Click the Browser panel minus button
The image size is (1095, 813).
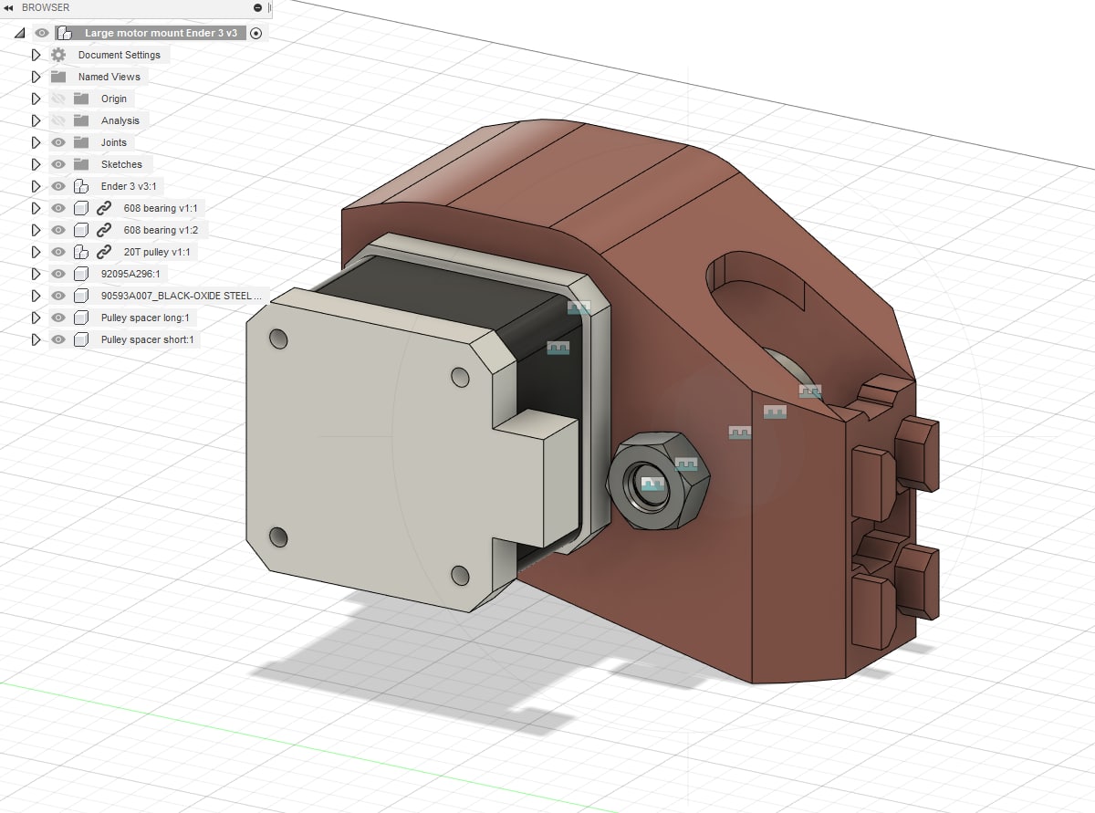pos(258,7)
